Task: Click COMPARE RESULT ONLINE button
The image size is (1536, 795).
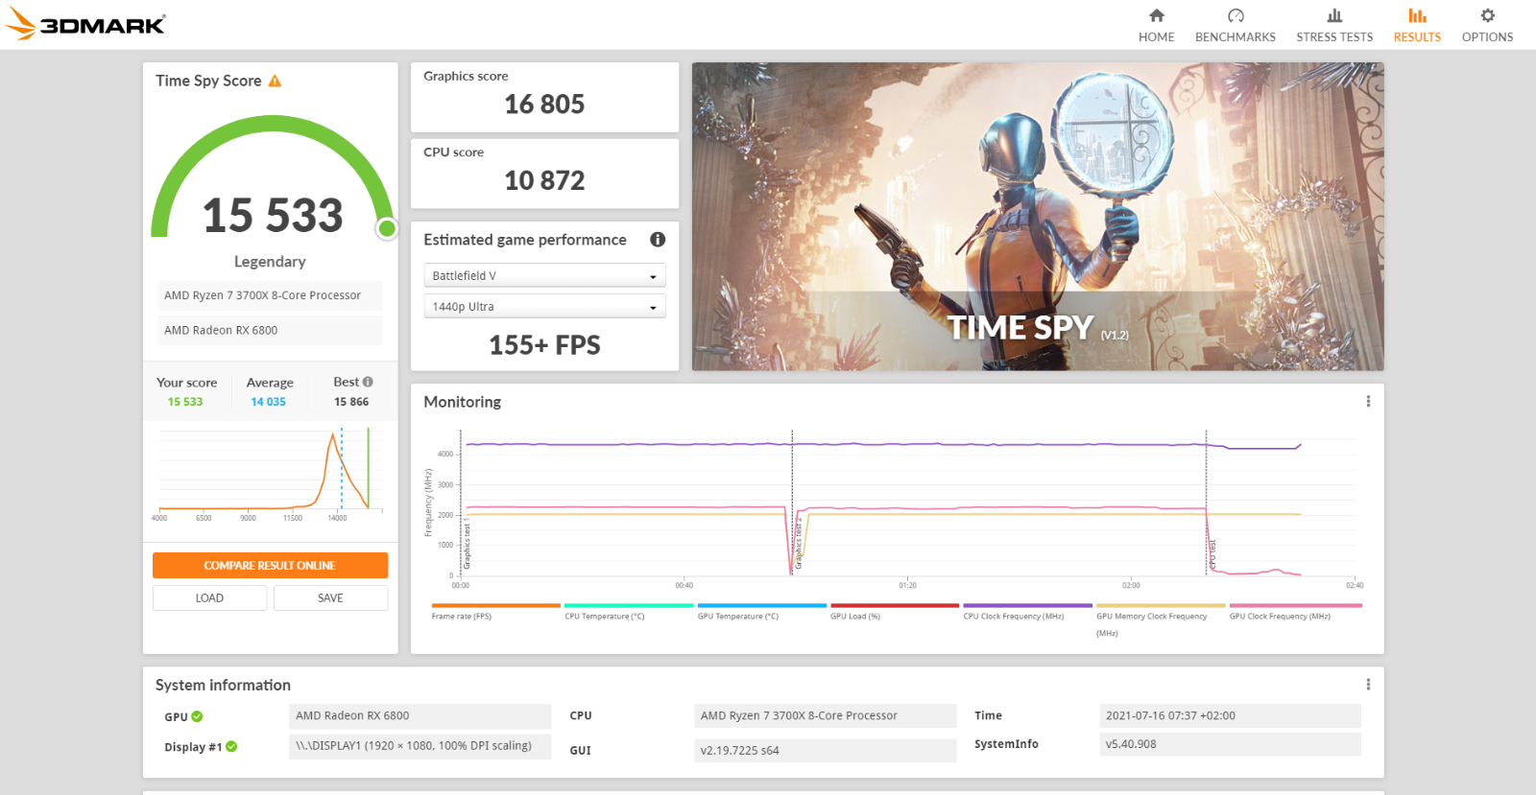Action: pyautogui.click(x=270, y=566)
